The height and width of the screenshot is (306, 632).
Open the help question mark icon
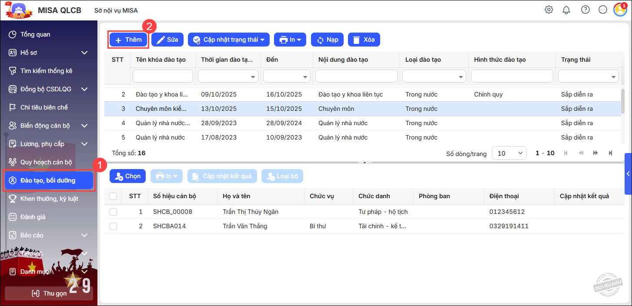pyautogui.click(x=585, y=10)
